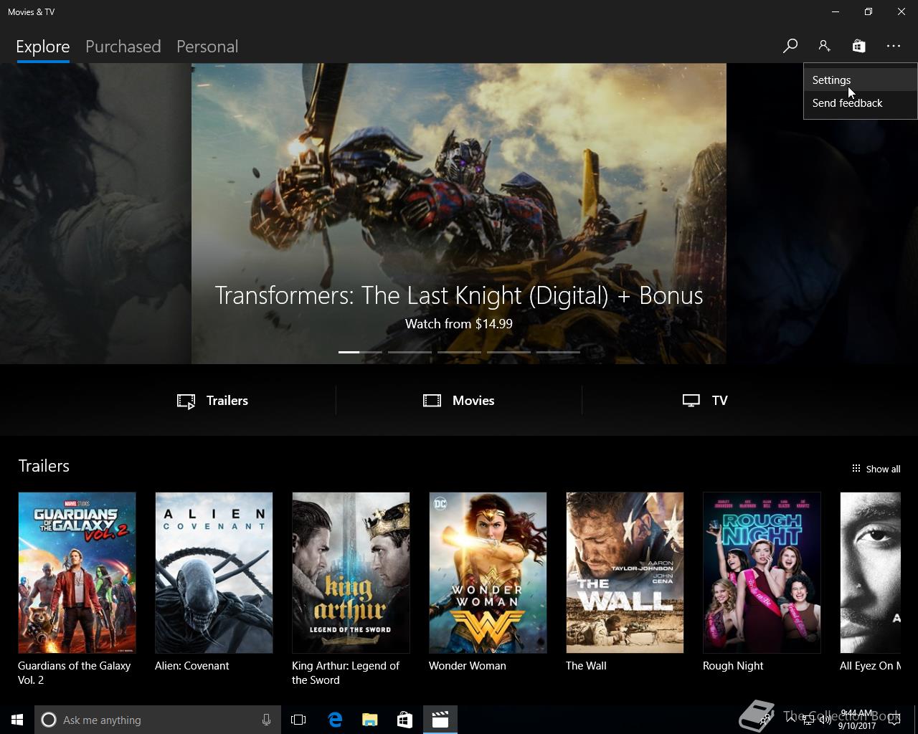918x734 pixels.
Task: Switch to the Explore tab
Action: tap(43, 47)
